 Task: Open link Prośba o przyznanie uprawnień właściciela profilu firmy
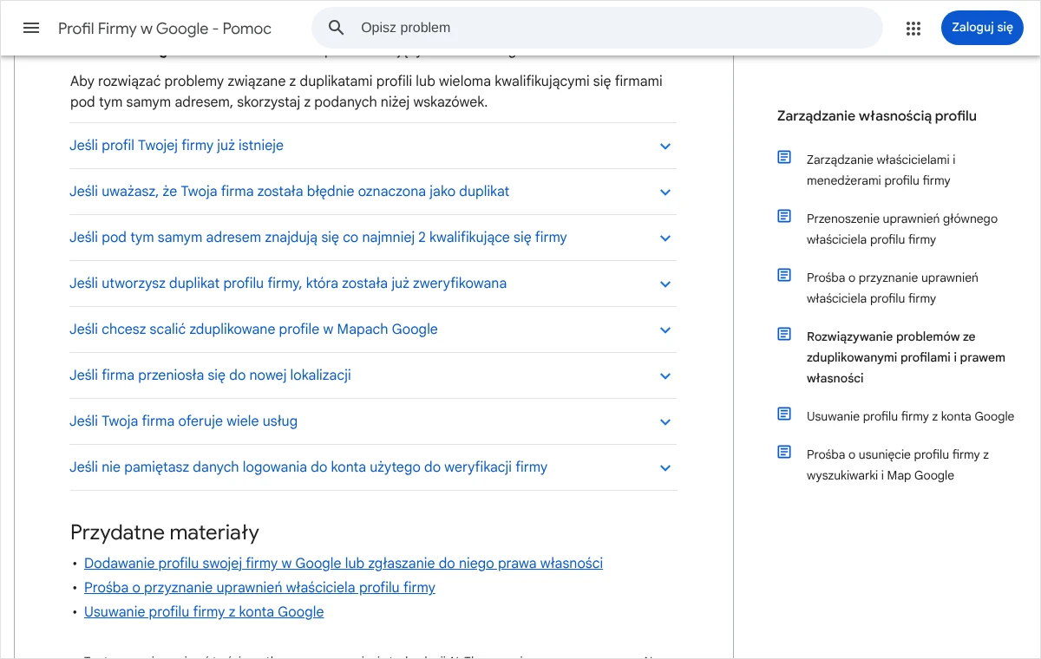259,588
